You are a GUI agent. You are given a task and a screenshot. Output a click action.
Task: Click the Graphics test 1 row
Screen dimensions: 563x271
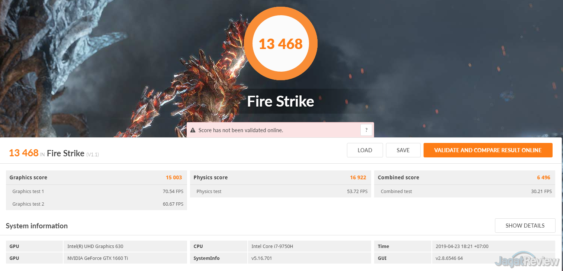(x=96, y=192)
